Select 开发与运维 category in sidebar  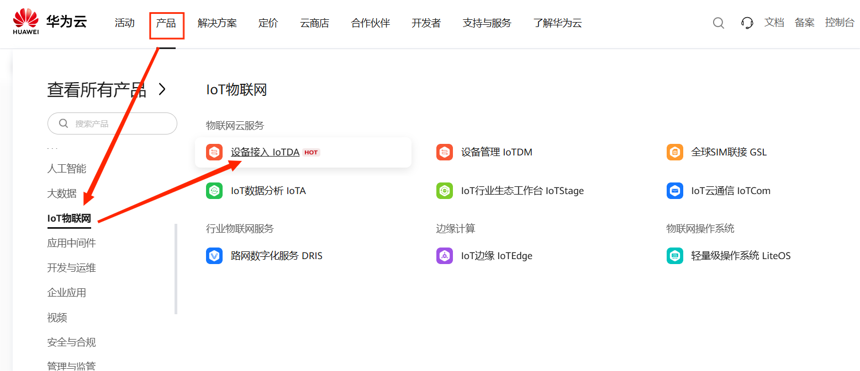[72, 268]
